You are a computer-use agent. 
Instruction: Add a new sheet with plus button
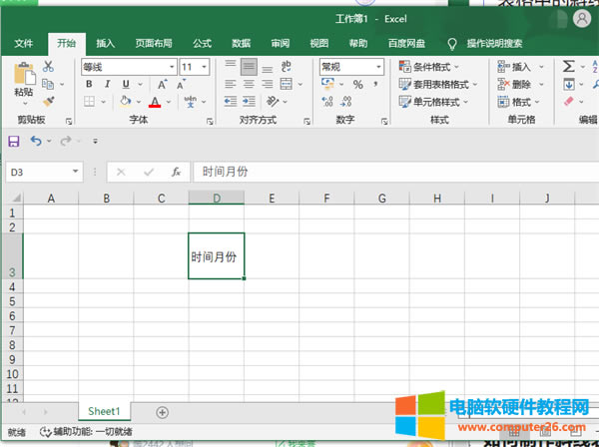162,411
